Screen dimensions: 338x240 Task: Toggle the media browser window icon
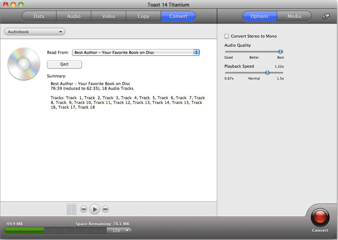coord(326,16)
